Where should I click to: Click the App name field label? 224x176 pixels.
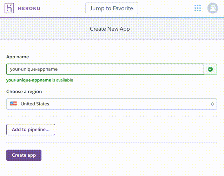click(18, 57)
